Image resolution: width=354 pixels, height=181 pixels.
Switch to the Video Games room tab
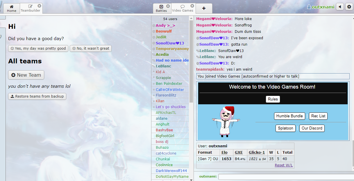(x=183, y=8)
